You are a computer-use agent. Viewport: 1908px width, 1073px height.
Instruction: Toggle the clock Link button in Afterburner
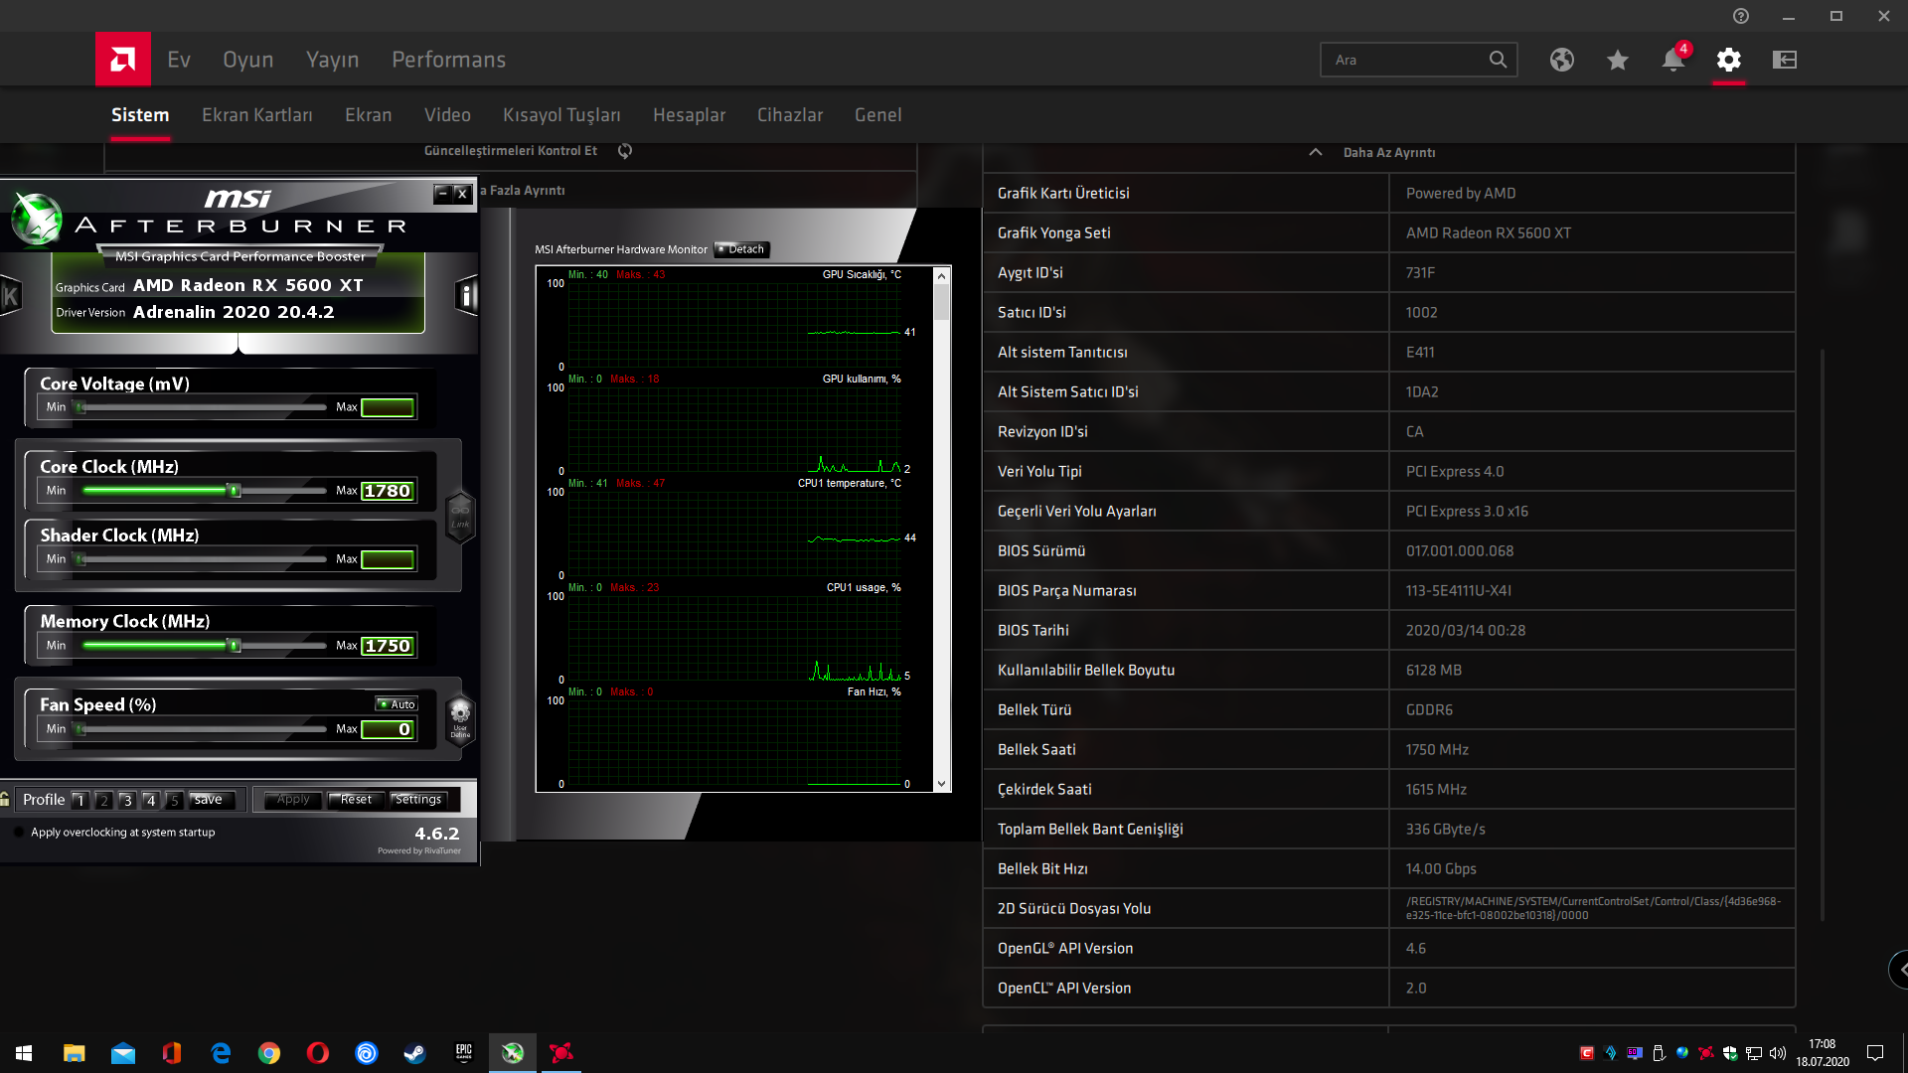[x=460, y=518]
